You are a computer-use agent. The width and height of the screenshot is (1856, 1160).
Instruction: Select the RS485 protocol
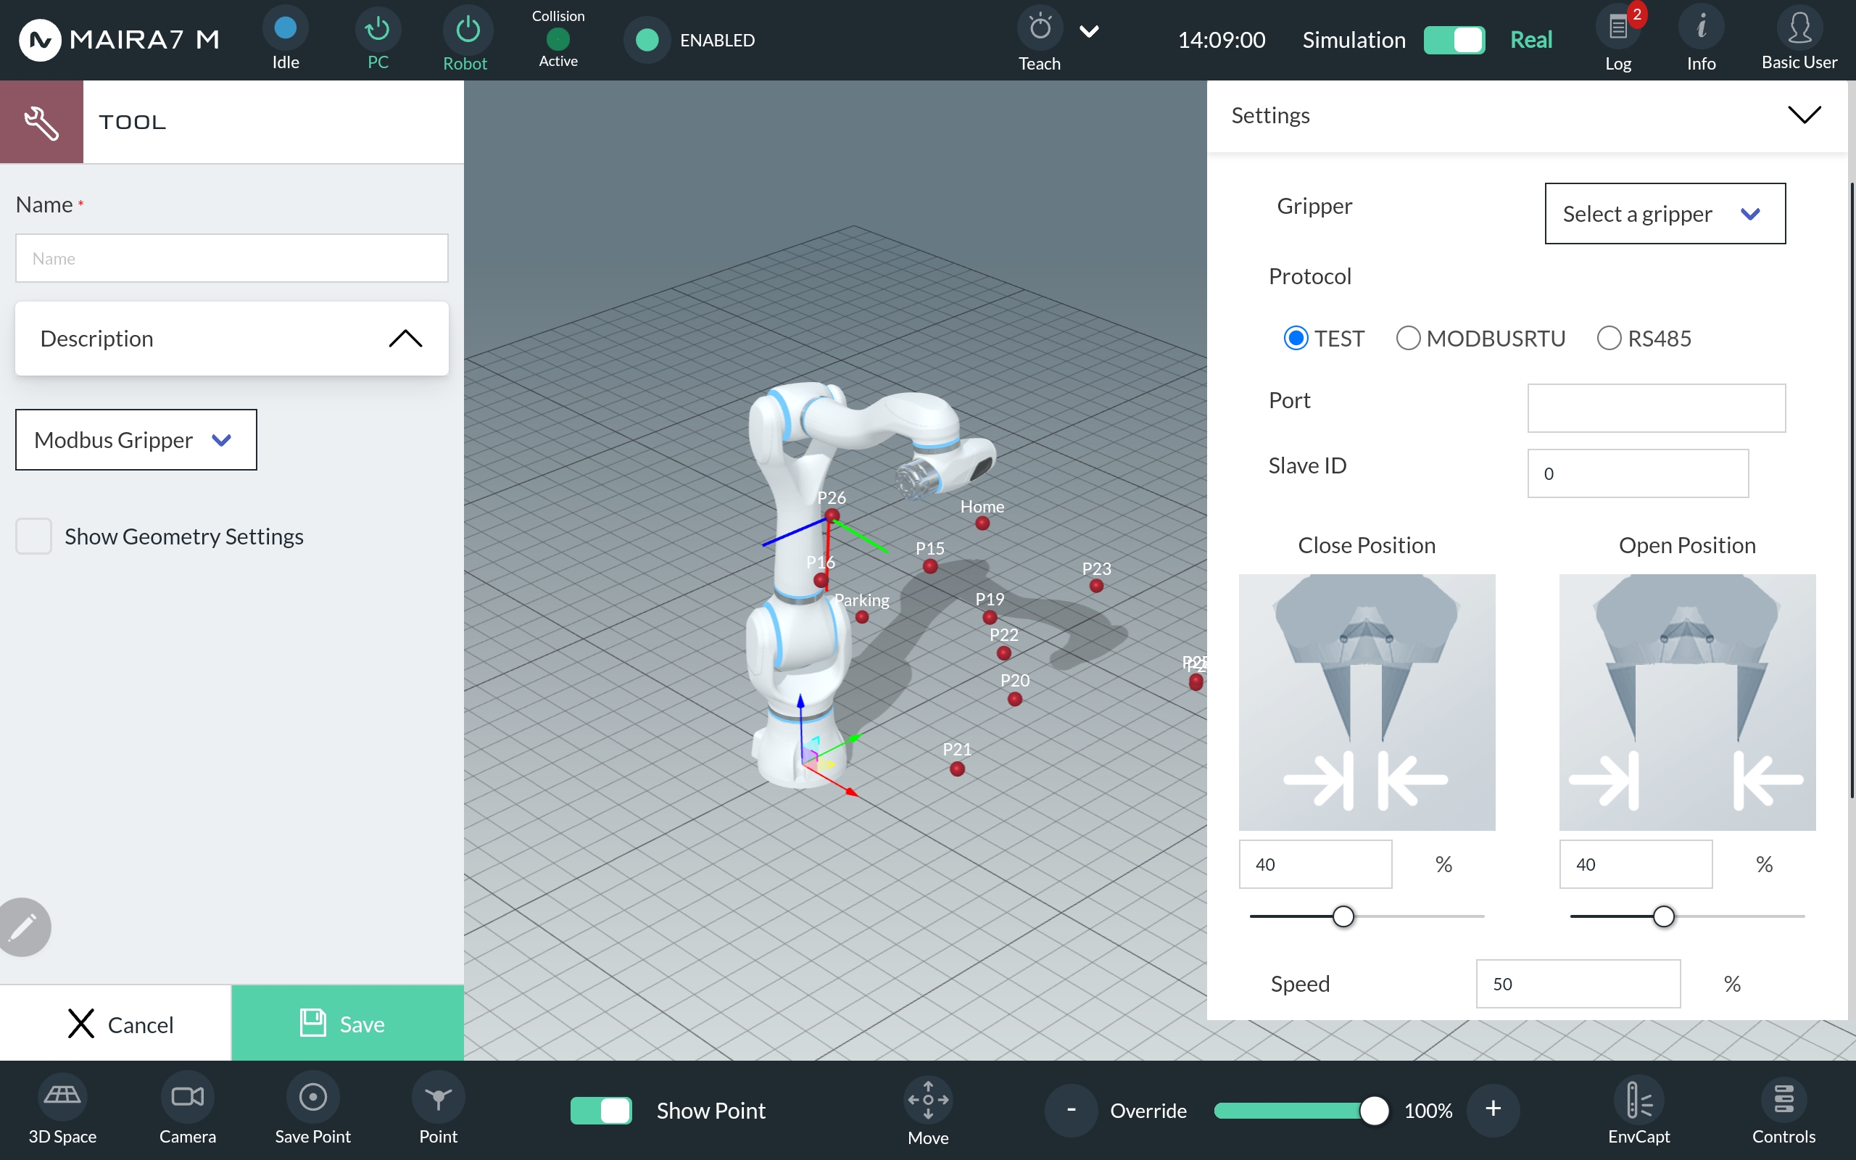coord(1609,339)
